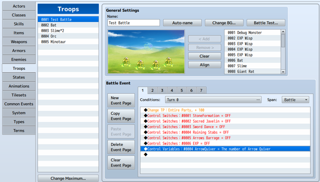Click the Align button

204,65
